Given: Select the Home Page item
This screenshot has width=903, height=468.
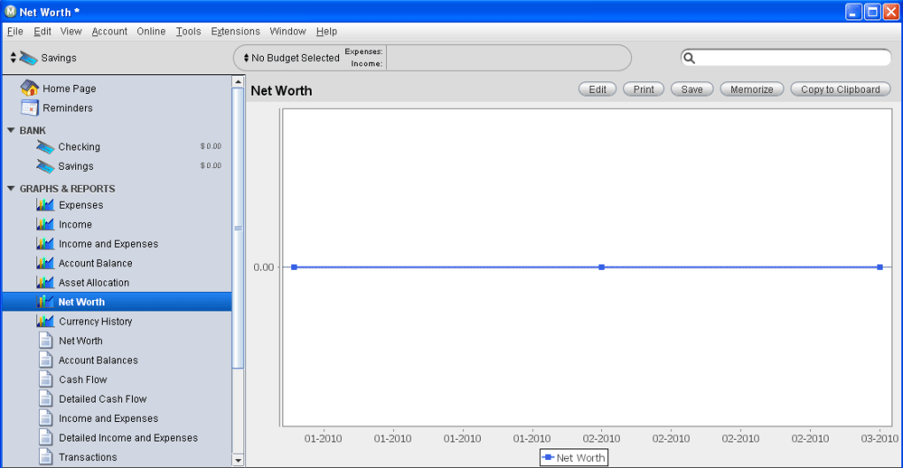Looking at the screenshot, I should (x=116, y=88).
